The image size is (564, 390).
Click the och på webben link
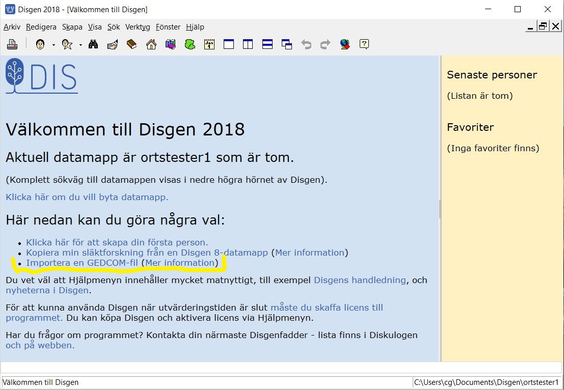(40, 345)
